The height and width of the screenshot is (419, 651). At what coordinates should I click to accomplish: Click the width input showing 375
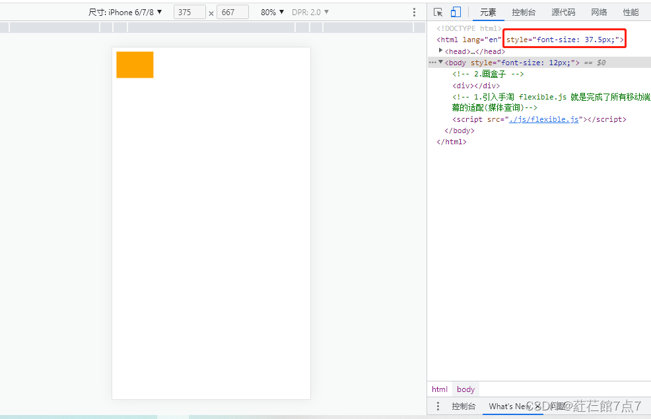coord(189,11)
